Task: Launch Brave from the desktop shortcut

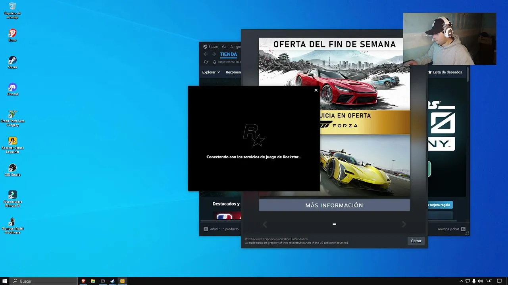Action: (12, 35)
